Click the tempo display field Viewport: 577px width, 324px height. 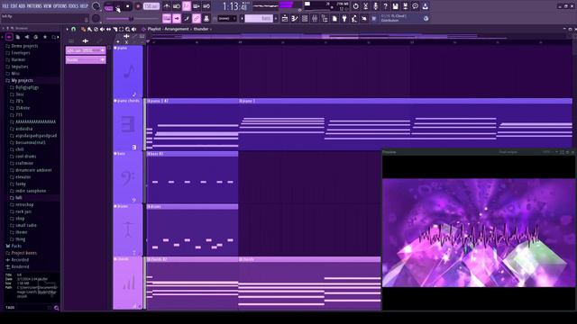click(x=151, y=6)
